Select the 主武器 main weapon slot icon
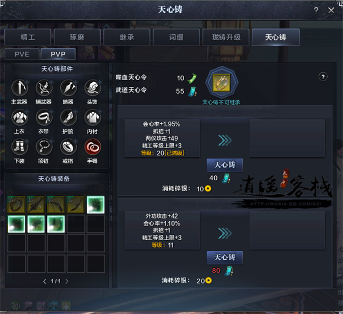Image resolution: width=343 pixels, height=314 pixels. click(x=20, y=88)
